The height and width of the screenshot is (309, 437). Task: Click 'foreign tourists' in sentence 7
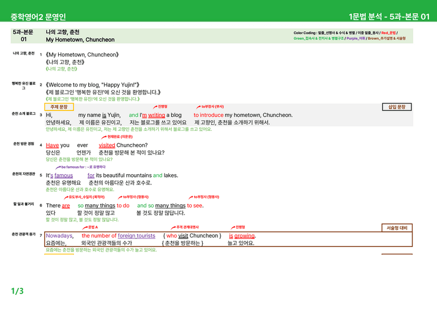click(x=137, y=236)
